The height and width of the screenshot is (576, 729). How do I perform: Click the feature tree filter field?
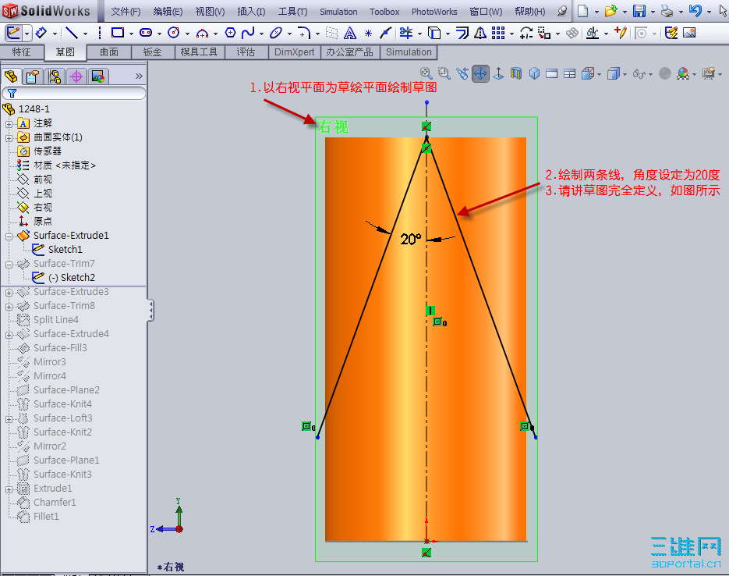click(74, 94)
